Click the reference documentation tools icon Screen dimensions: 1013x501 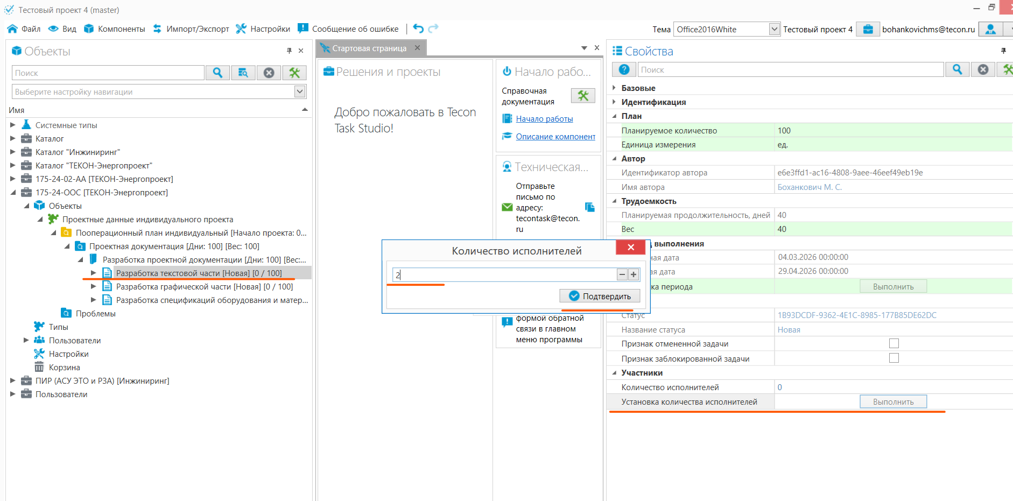tap(583, 96)
